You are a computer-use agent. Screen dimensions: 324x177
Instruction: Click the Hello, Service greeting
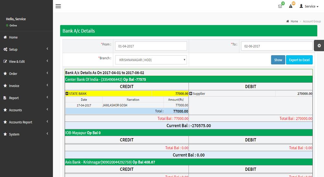(16, 19)
